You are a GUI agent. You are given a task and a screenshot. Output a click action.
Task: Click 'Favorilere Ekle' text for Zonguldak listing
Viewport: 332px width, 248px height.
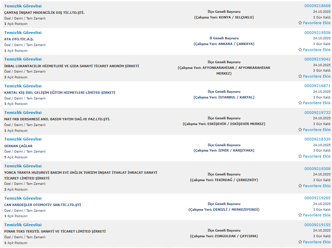[x=316, y=242]
